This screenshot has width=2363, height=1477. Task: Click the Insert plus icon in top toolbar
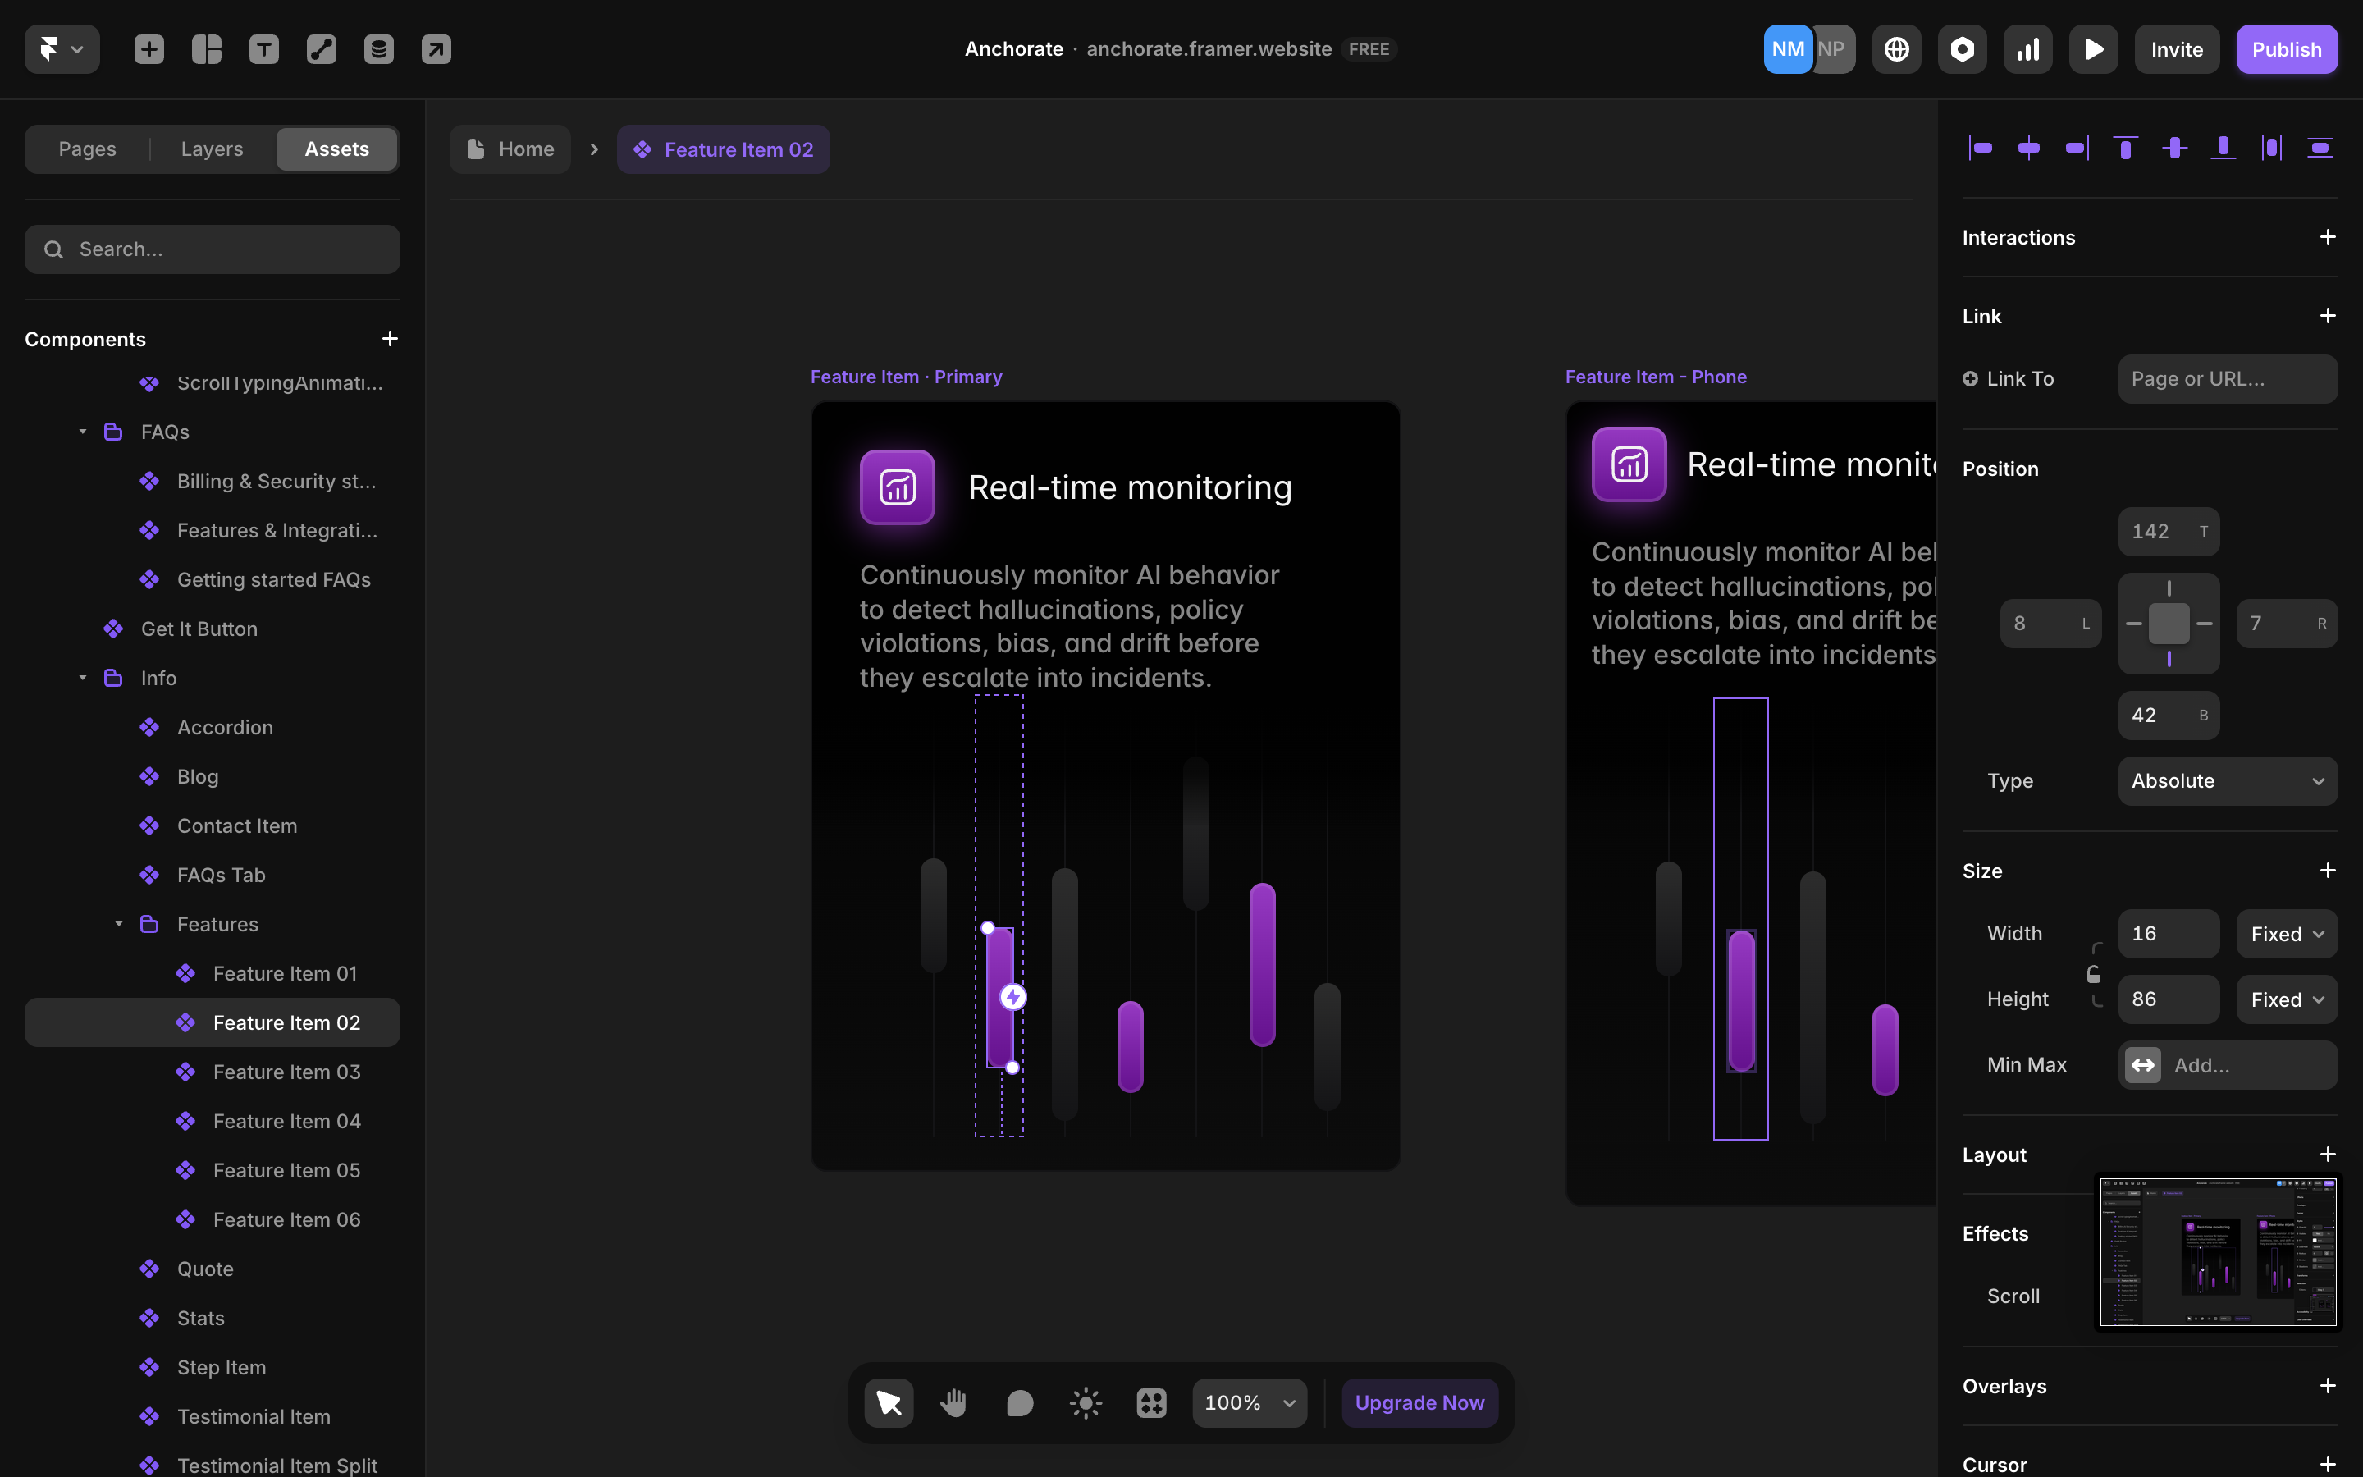149,49
